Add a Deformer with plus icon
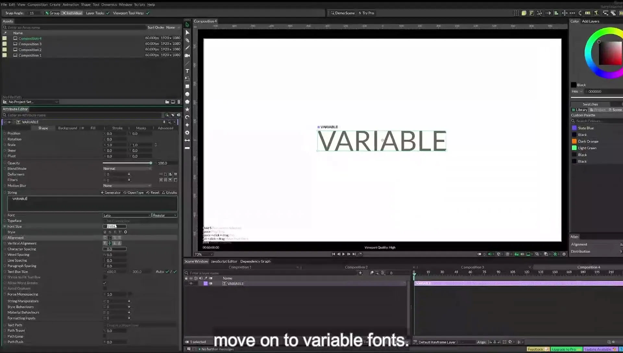This screenshot has height=353, width=623. (x=129, y=174)
